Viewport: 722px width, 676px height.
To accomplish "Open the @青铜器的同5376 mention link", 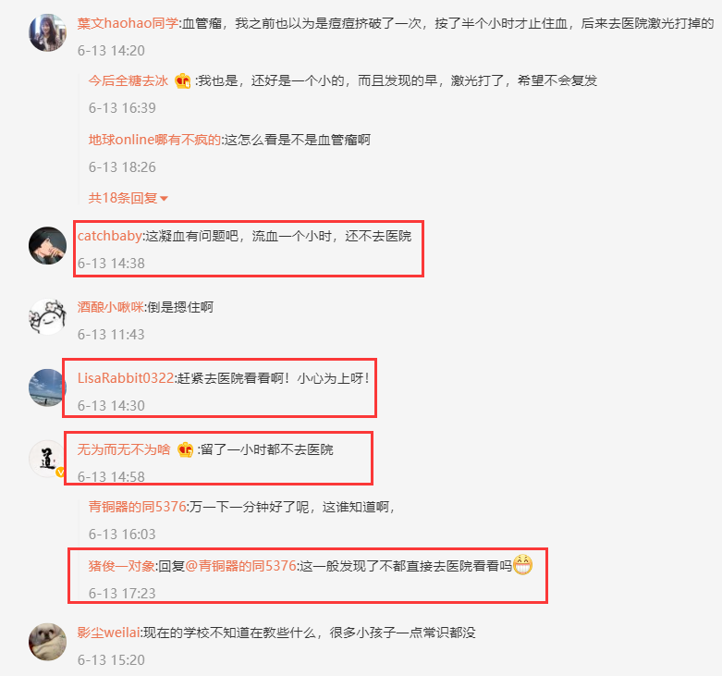I will (240, 565).
